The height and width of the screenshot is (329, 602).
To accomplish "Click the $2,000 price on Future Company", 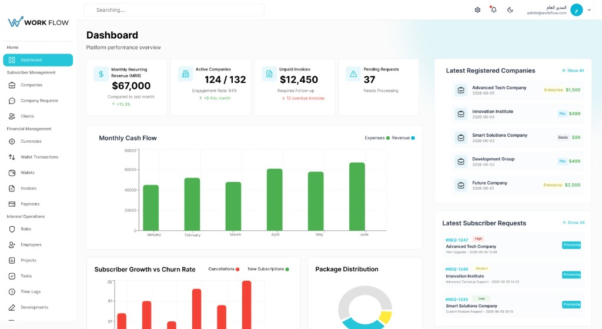I will [x=573, y=185].
